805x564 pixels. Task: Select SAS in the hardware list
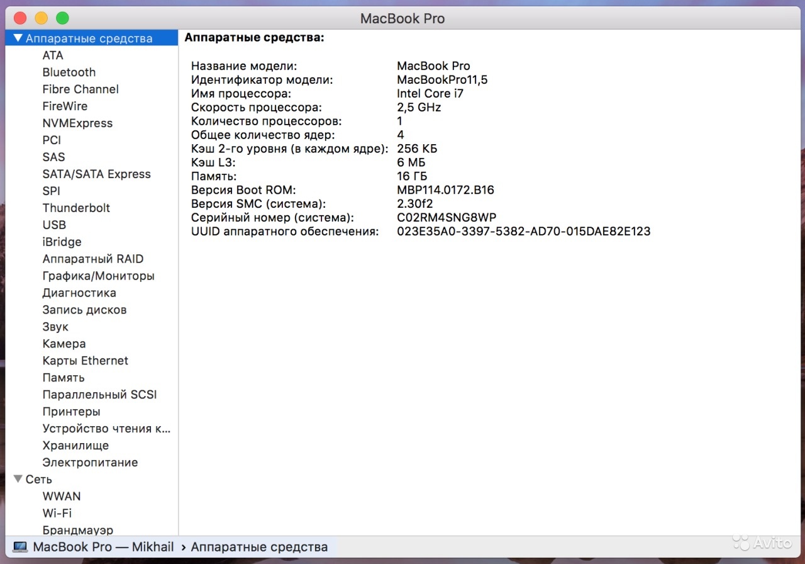coord(53,157)
